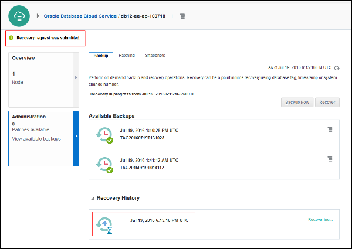The height and width of the screenshot is (249, 352).
Task: Click View available backups text
Action: [36, 139]
